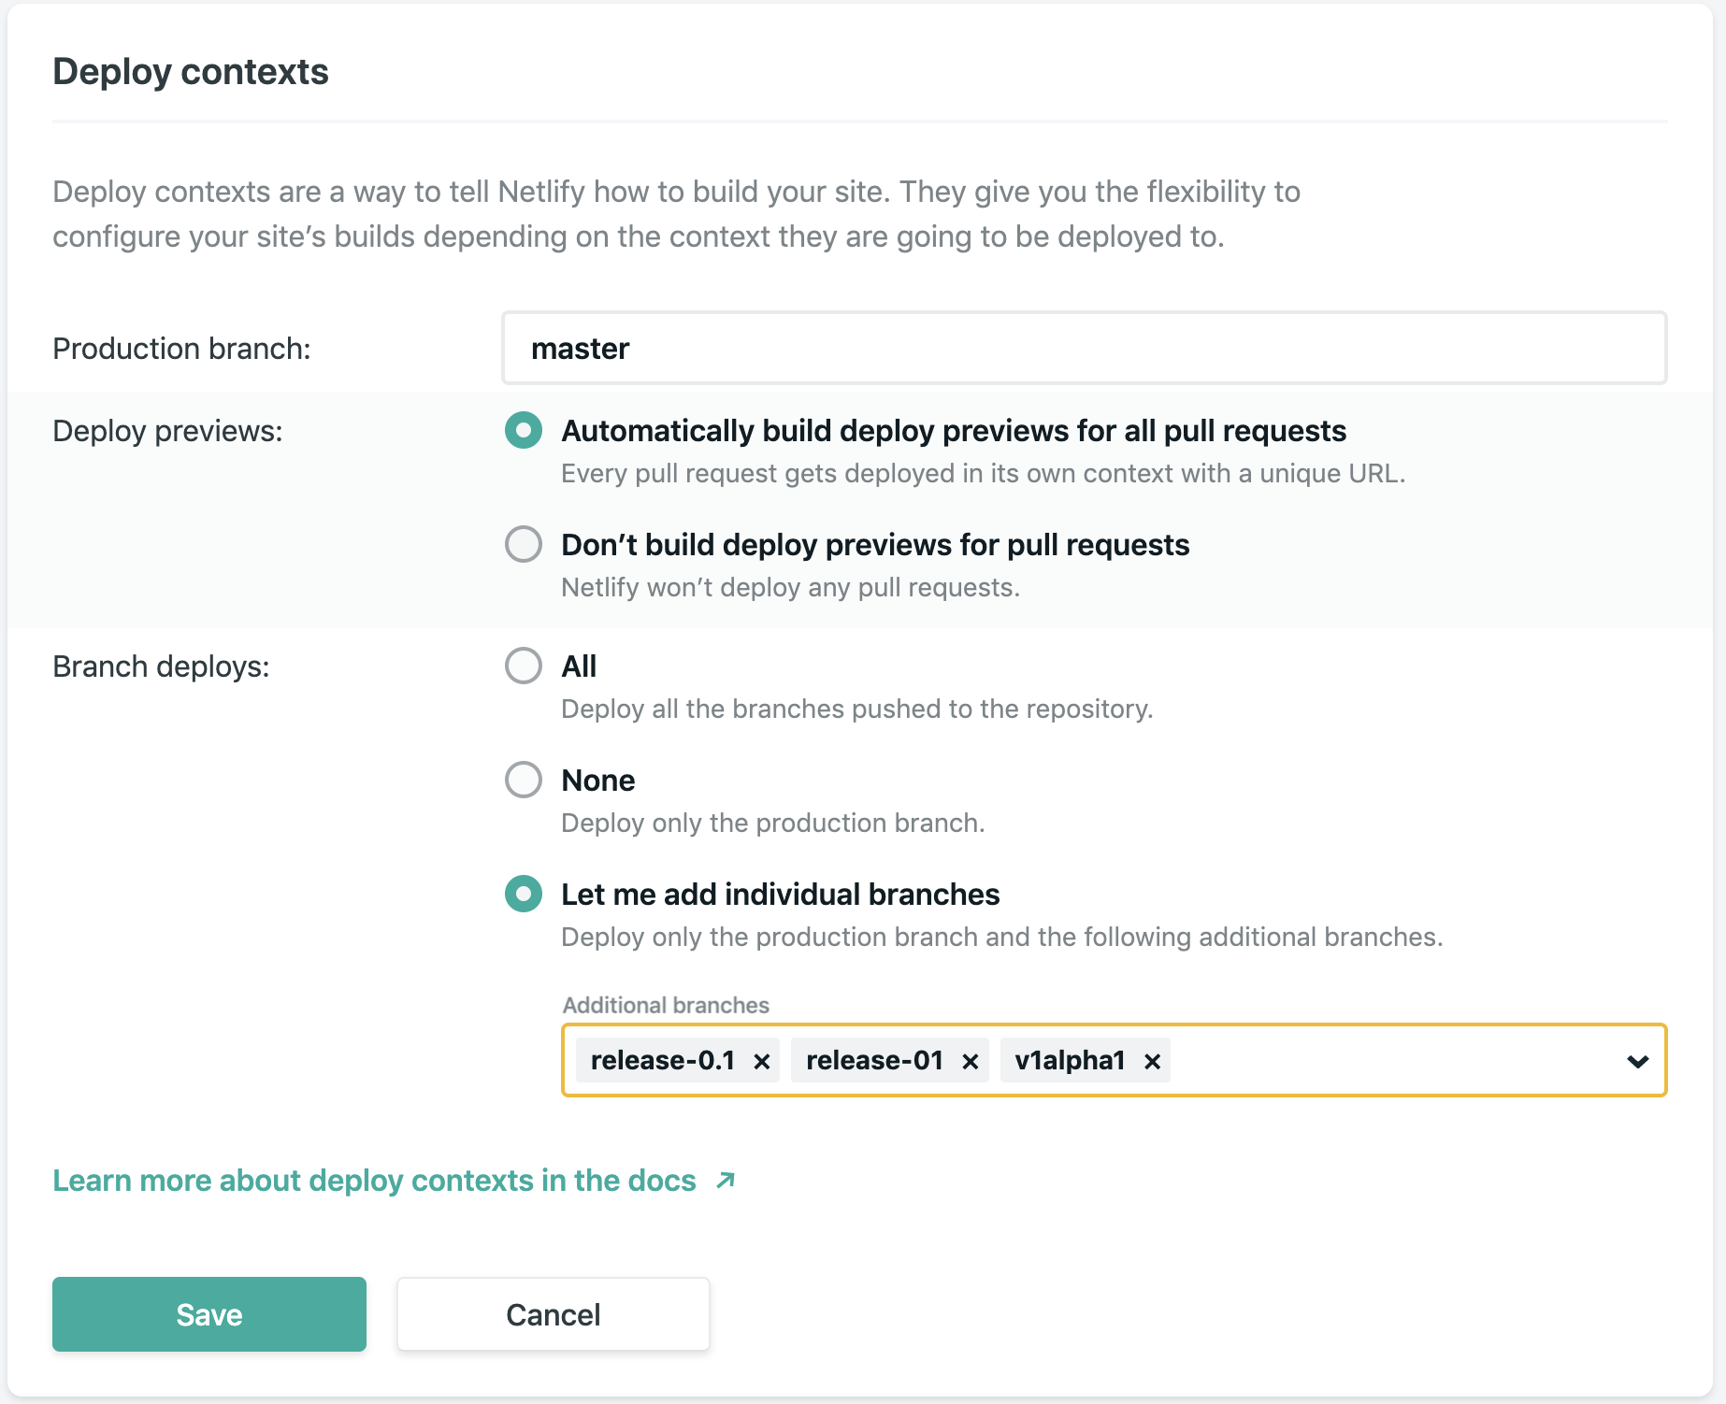Click the "Additional branches" label
1726x1404 pixels.
pyautogui.click(x=665, y=1005)
